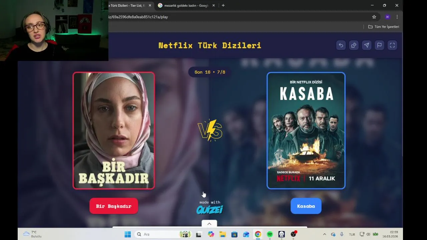
Task: Open the volume speaker tray icon
Action: point(368,234)
